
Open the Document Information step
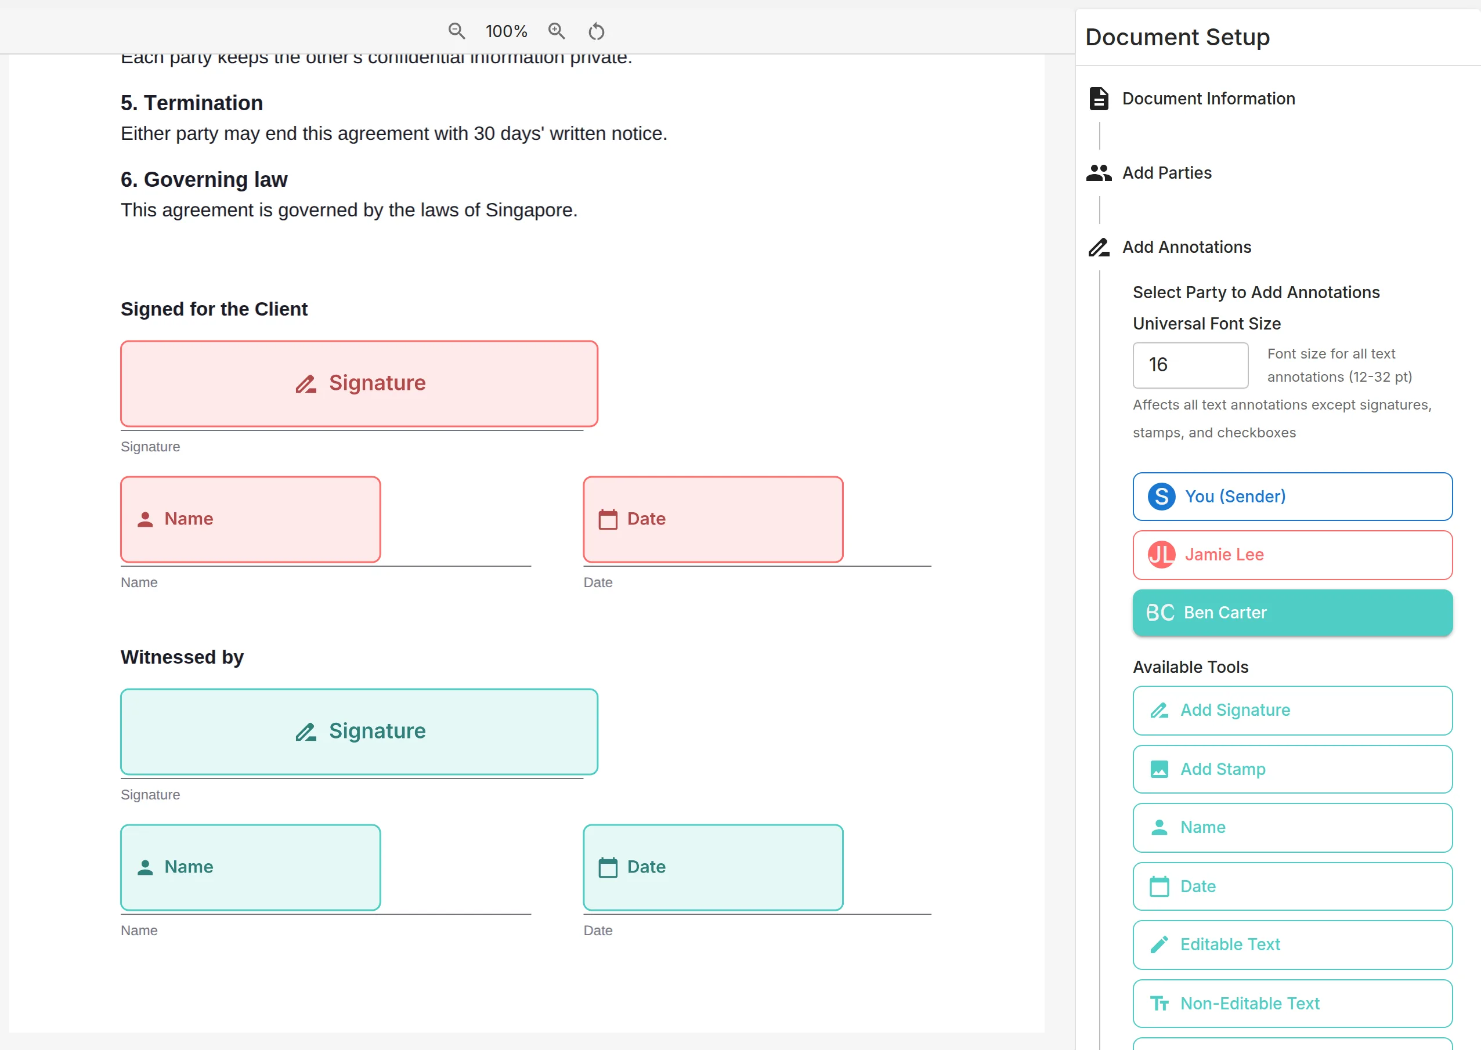pyautogui.click(x=1208, y=98)
